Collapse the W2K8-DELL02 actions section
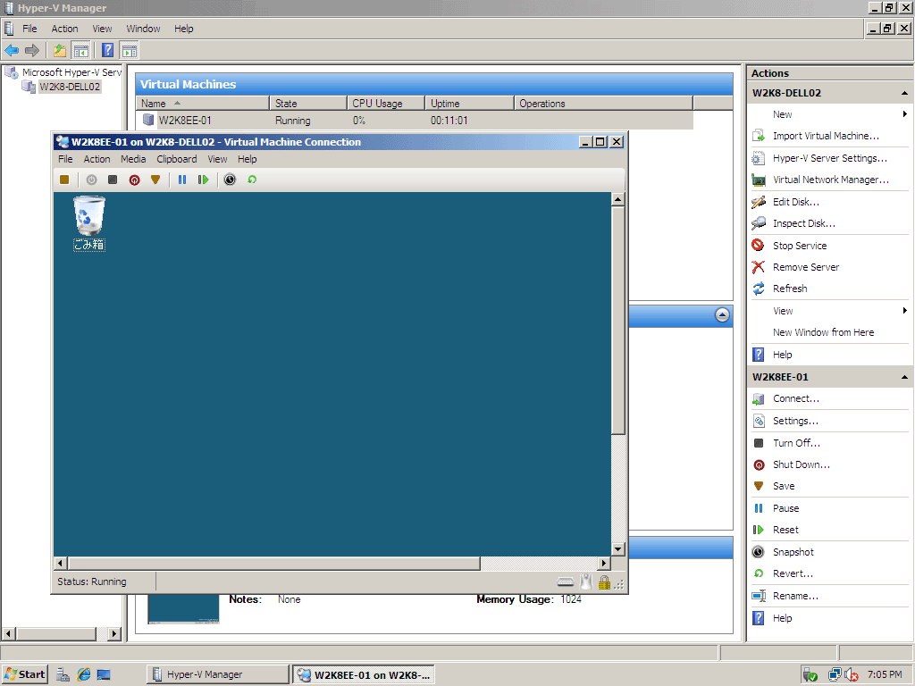 (x=904, y=93)
